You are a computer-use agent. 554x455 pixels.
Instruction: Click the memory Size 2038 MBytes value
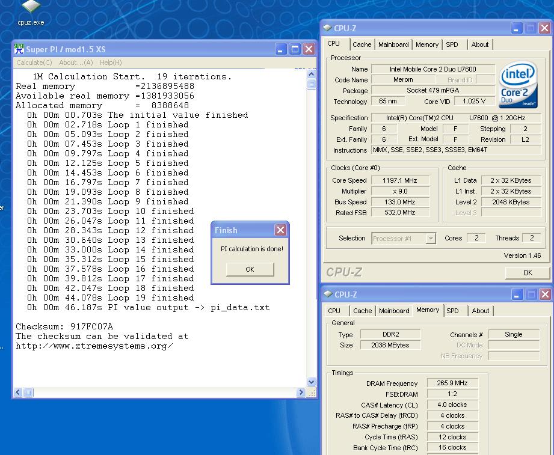[391, 345]
